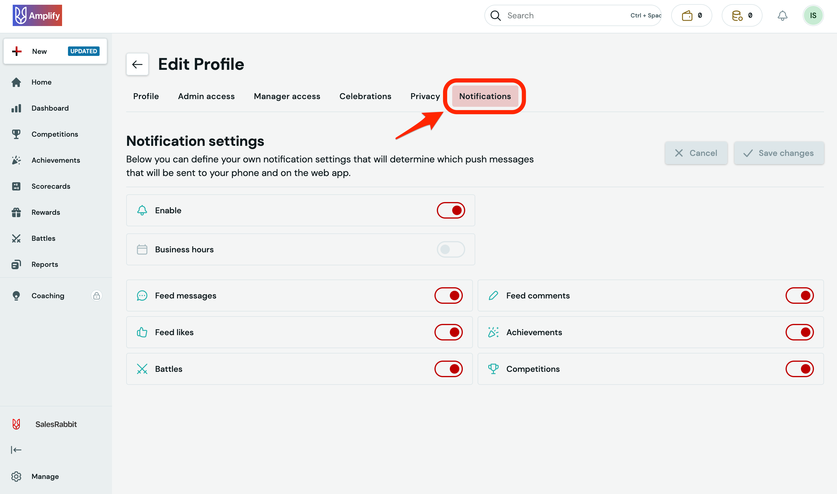
Task: Click the back arrow beside Edit Profile
Action: [137, 64]
